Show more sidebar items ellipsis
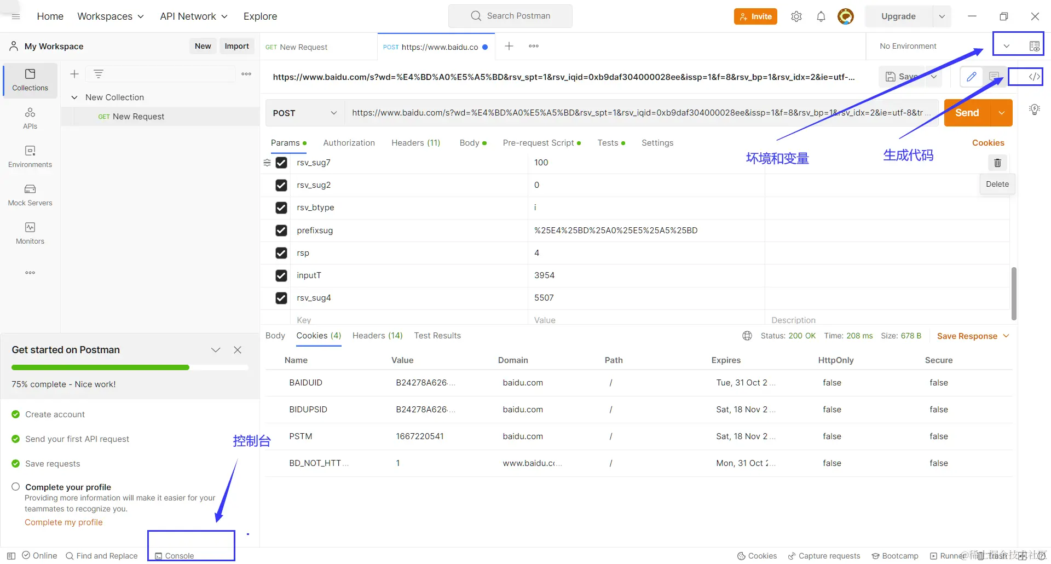 (x=30, y=272)
